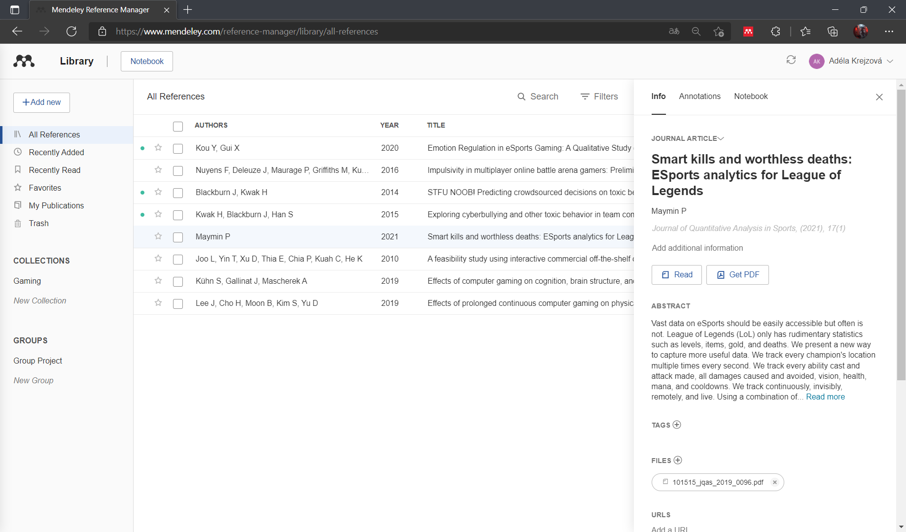Click the browser address bar
Image resolution: width=906 pixels, height=532 pixels.
[375, 32]
